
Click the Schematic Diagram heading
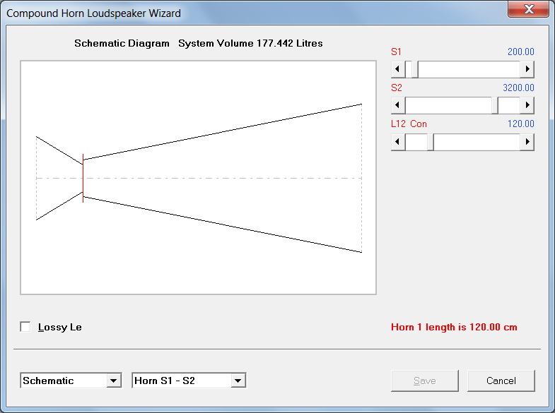click(x=122, y=44)
